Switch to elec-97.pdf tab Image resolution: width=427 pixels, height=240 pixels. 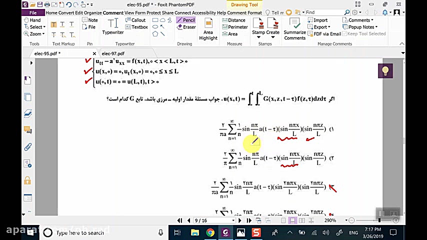coord(113,53)
